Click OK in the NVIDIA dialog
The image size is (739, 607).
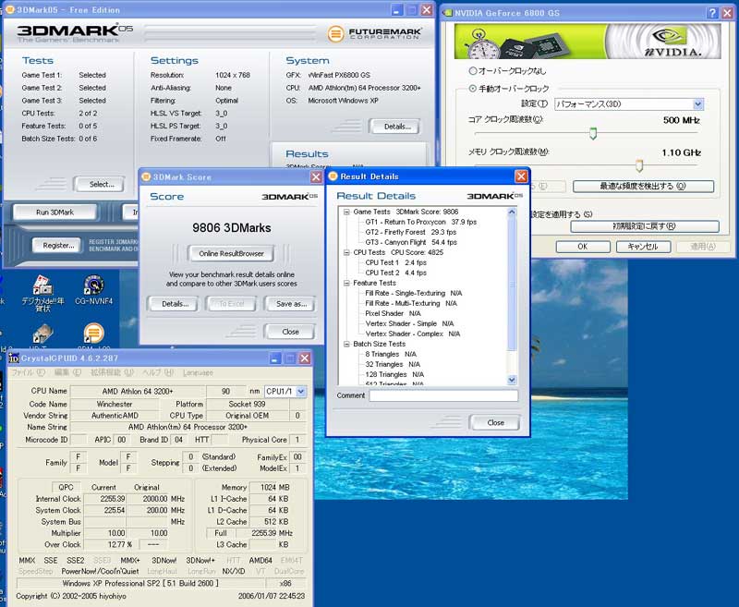(x=583, y=247)
